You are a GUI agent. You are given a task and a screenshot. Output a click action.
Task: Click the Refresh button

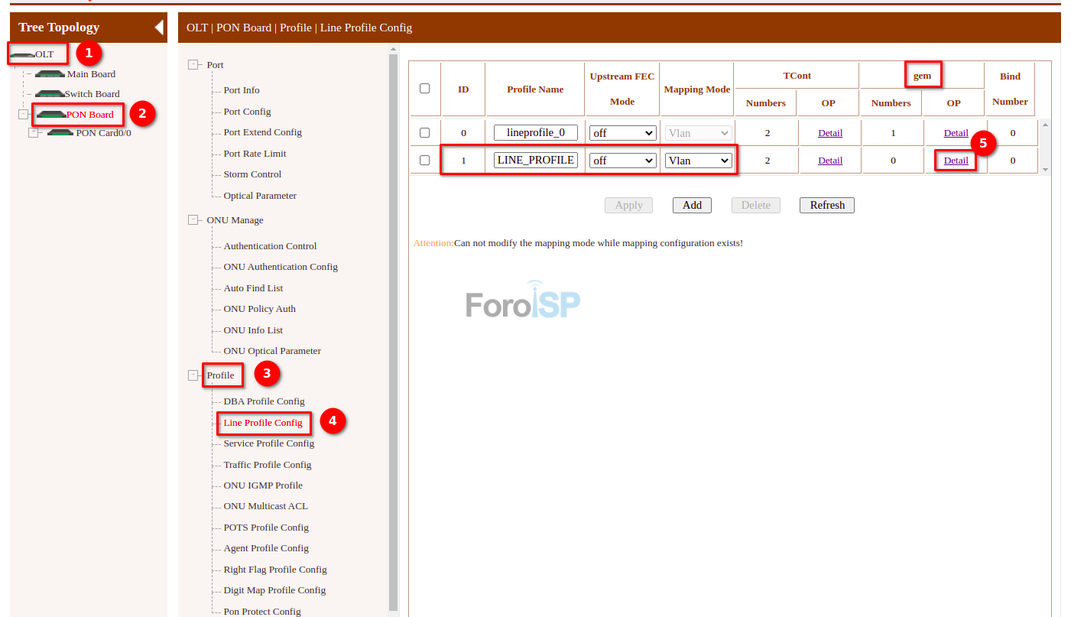point(827,205)
